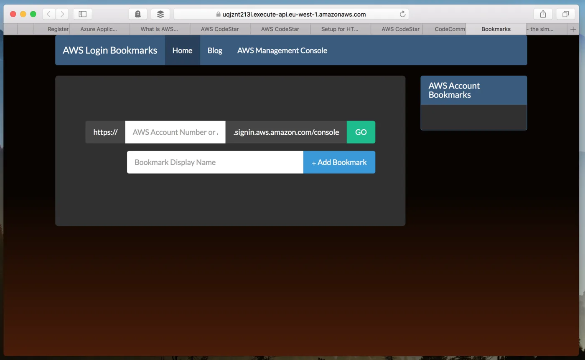The height and width of the screenshot is (360, 585).
Task: Click the https:// prefix label
Action: pos(105,132)
